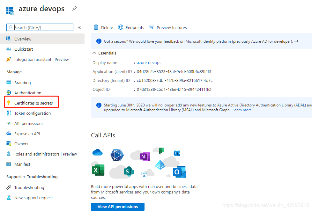
Task: Click the New support request icon
Action: 9,198
